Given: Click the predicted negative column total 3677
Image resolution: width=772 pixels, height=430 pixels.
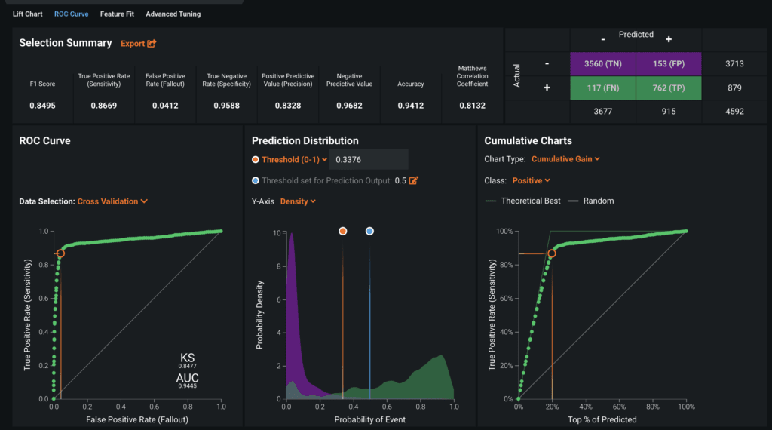Looking at the screenshot, I should pos(602,112).
